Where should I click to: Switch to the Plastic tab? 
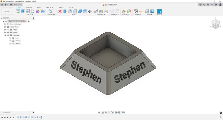coord(61,8)
